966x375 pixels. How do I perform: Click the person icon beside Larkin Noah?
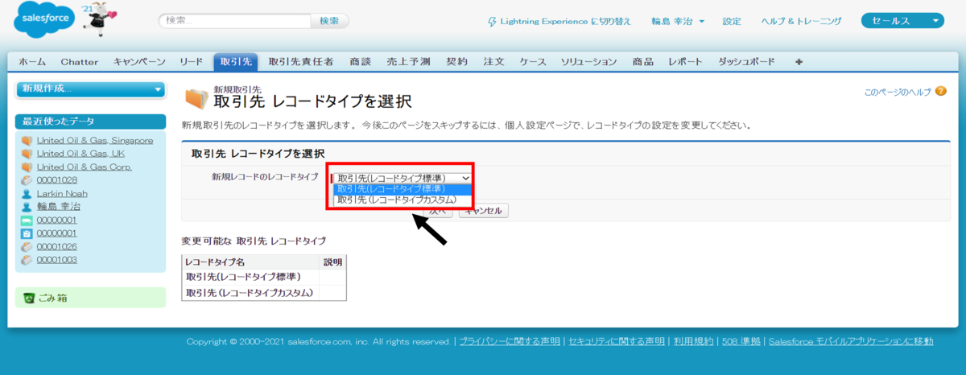point(27,194)
